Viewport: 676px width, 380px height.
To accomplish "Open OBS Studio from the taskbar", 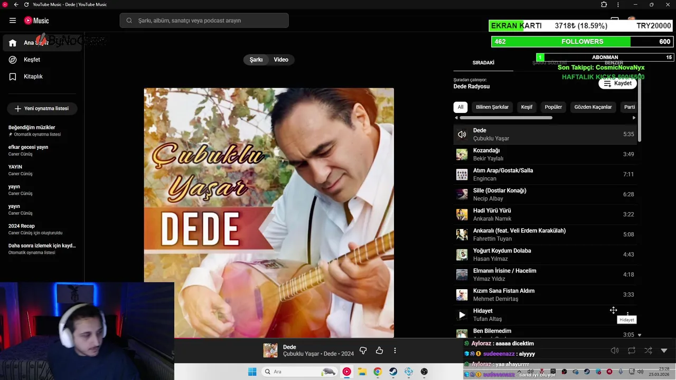I will tap(424, 372).
